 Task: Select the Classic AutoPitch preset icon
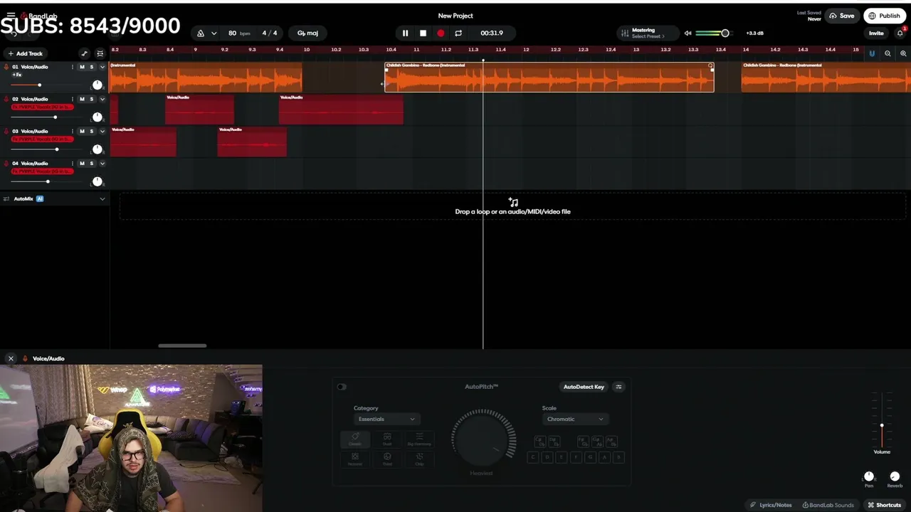(354, 439)
